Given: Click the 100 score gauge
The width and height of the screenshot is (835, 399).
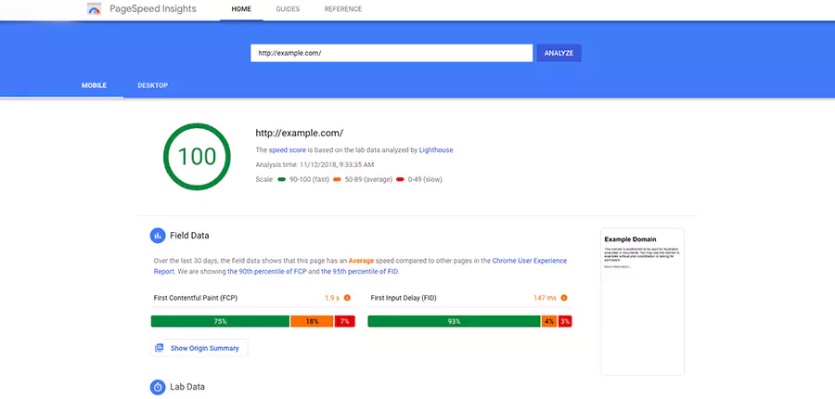Looking at the screenshot, I should [197, 157].
